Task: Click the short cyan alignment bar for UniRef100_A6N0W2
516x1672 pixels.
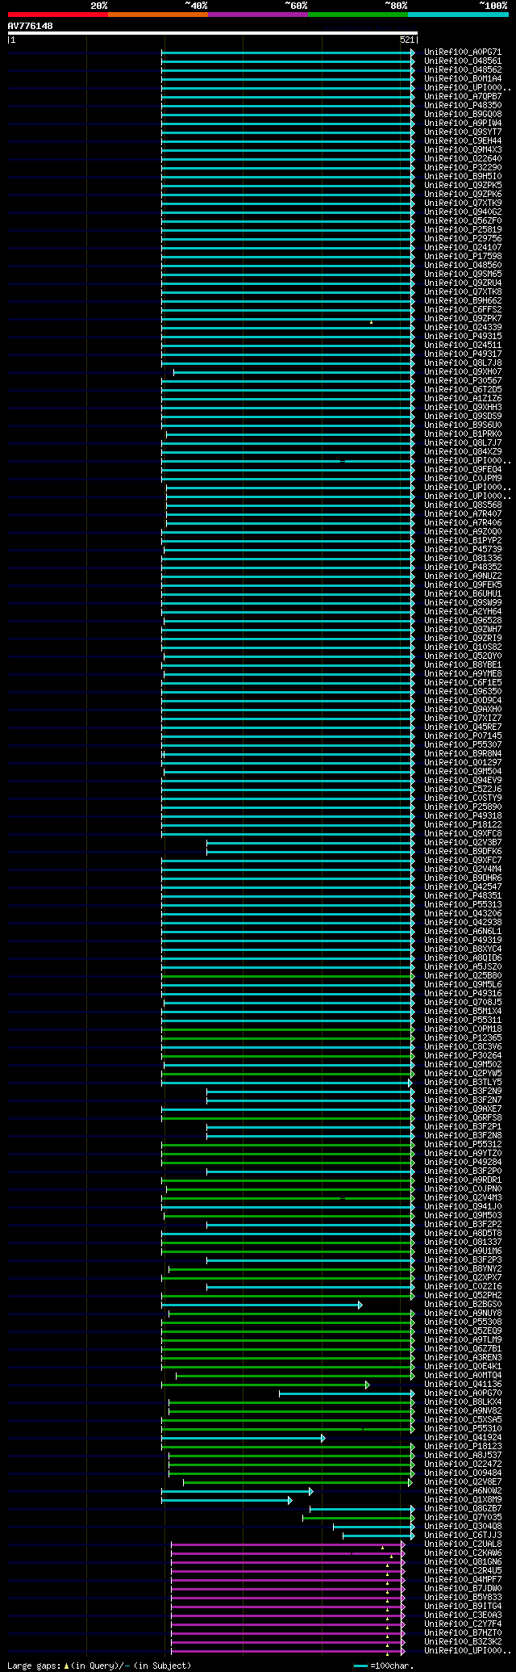Action: 237,1491
